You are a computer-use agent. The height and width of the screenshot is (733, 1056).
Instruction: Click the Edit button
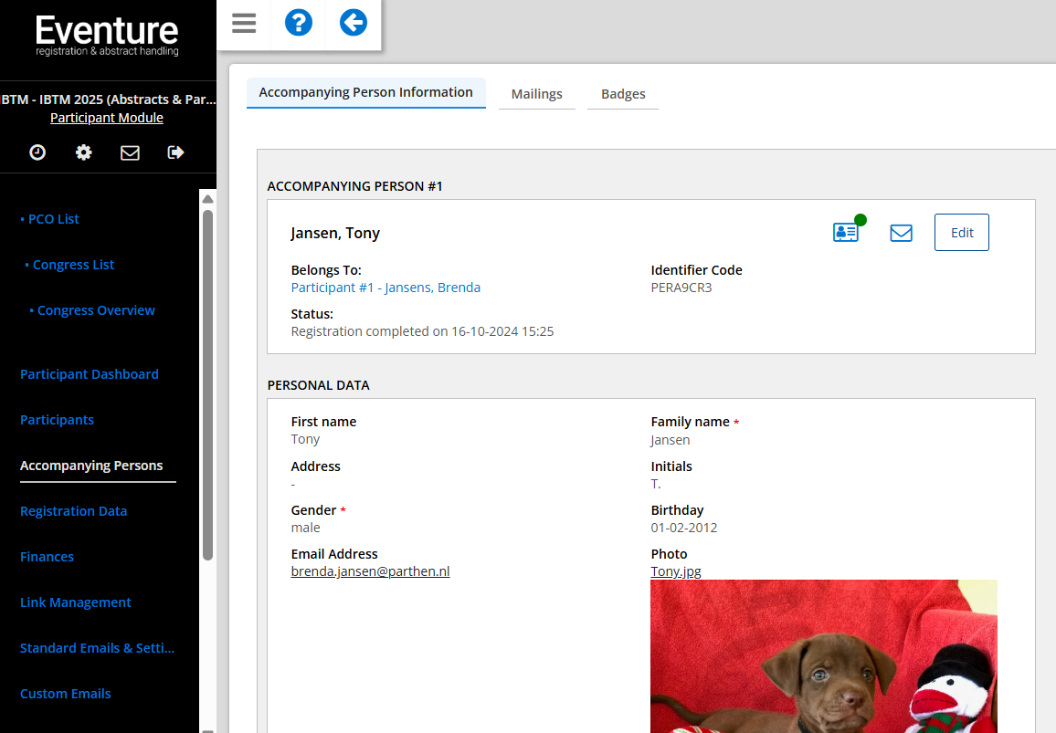961,233
